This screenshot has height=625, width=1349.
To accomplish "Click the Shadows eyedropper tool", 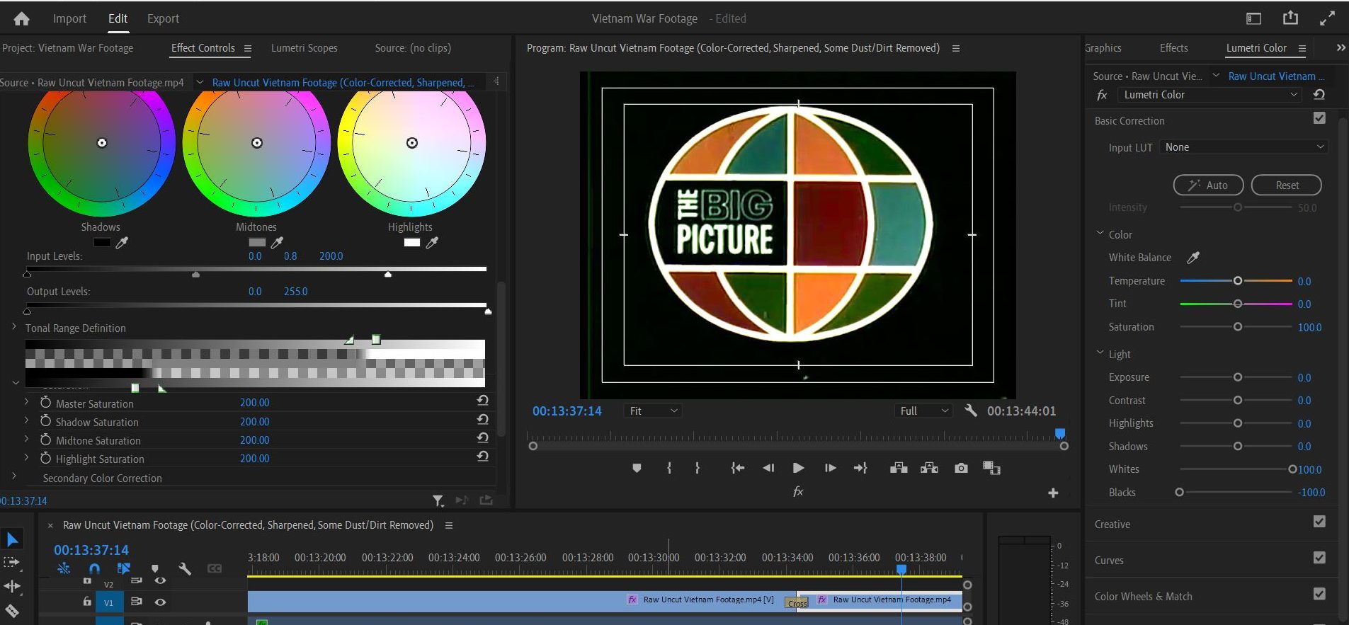I will coord(122,243).
